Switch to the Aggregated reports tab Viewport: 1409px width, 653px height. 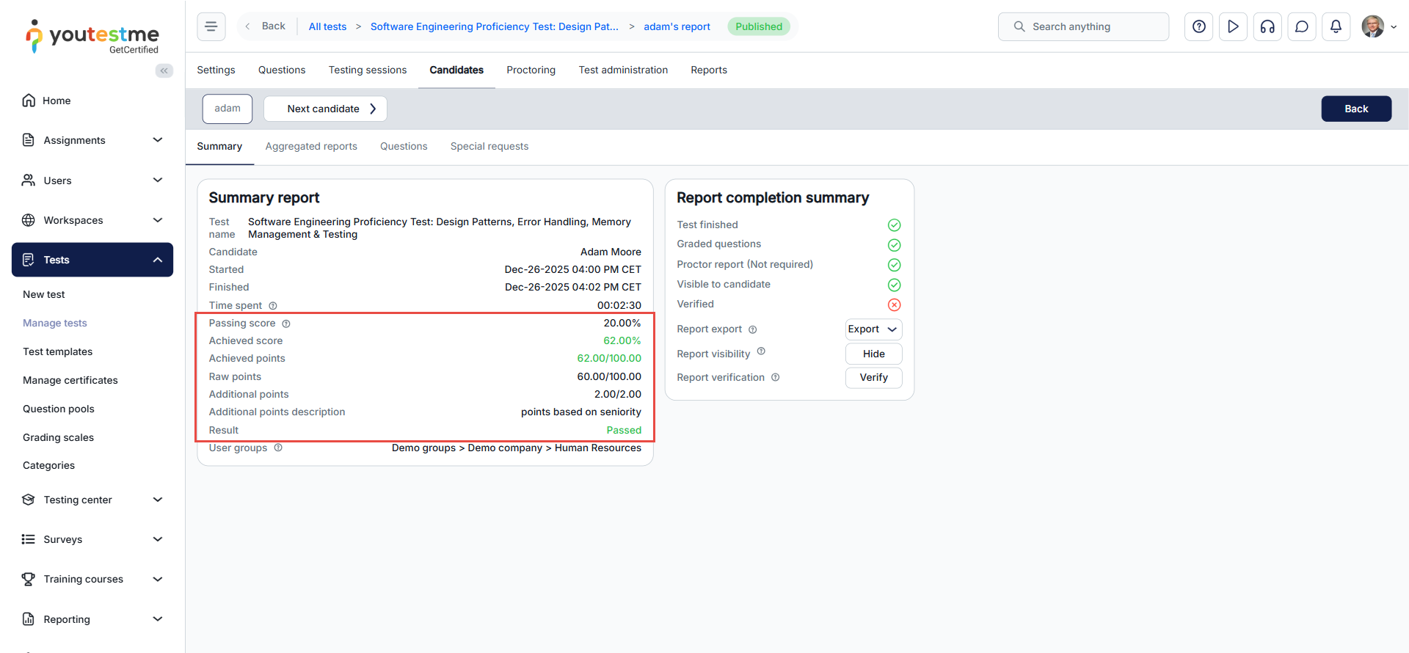click(x=311, y=146)
